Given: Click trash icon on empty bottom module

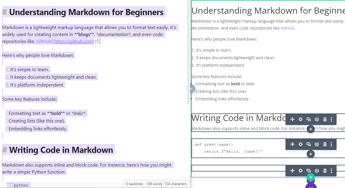Looking at the screenshot, I should pos(325,171).
